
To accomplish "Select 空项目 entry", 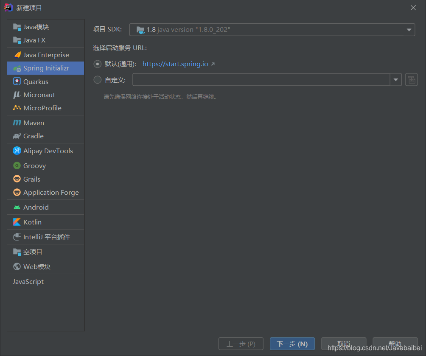I will (46, 252).
